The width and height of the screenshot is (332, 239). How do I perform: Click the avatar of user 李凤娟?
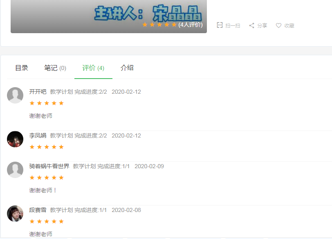coord(15,139)
